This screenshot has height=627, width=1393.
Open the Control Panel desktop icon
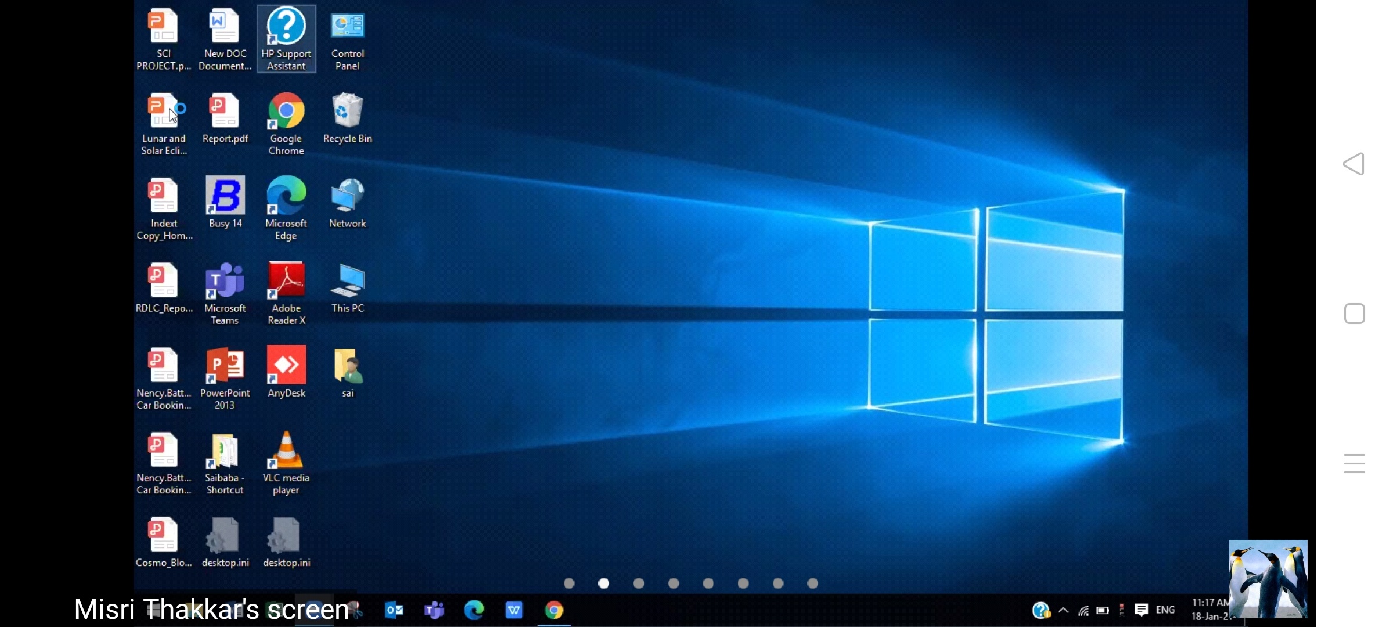[x=348, y=39]
